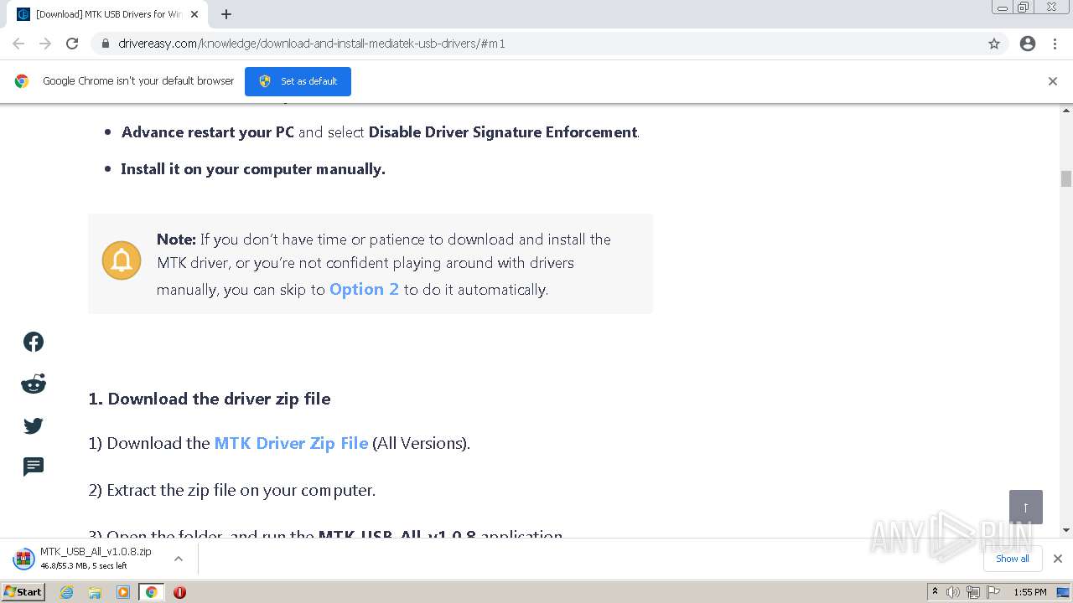Viewport: 1073px width, 603px height.
Task: Click the Chrome logo in notification bar
Action: [22, 81]
